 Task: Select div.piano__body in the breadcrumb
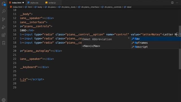click(x=68, y=7)
